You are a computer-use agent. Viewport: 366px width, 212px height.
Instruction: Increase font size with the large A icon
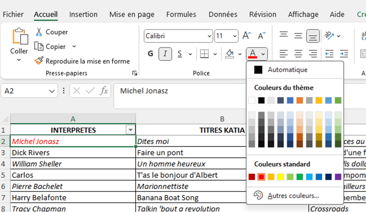pos(246,36)
